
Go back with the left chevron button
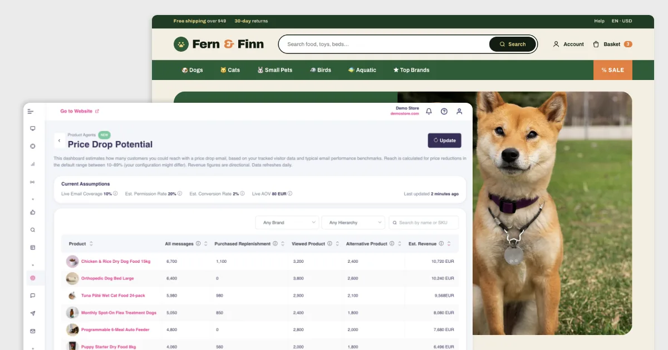pyautogui.click(x=60, y=141)
